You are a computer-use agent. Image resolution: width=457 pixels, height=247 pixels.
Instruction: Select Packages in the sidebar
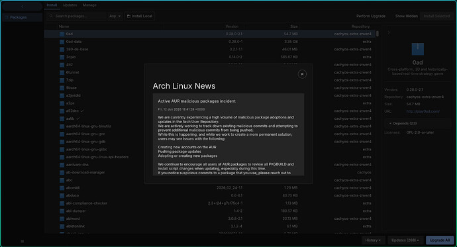[22, 17]
